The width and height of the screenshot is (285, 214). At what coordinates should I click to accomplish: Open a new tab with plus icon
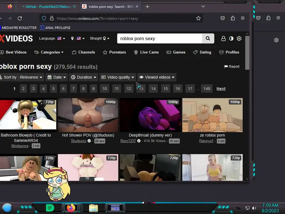tap(148, 7)
